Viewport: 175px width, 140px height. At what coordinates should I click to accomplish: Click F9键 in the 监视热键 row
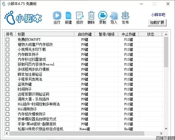[85, 84]
